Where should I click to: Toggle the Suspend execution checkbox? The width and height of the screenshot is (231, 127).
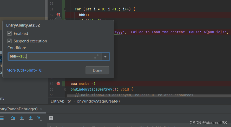[10, 41]
